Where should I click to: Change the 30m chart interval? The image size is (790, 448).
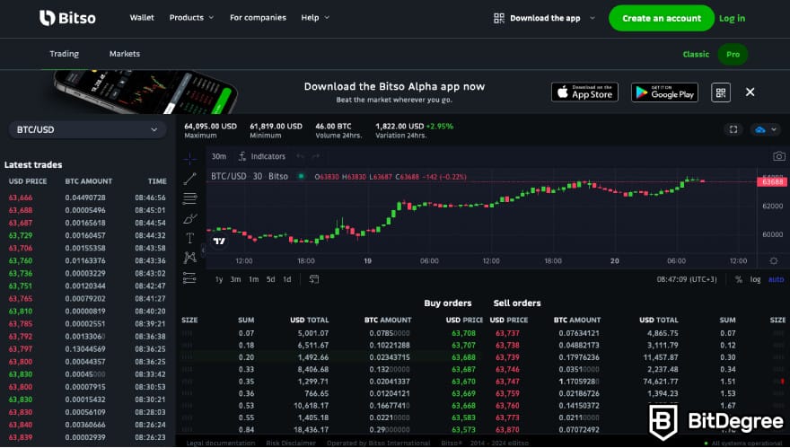[219, 157]
